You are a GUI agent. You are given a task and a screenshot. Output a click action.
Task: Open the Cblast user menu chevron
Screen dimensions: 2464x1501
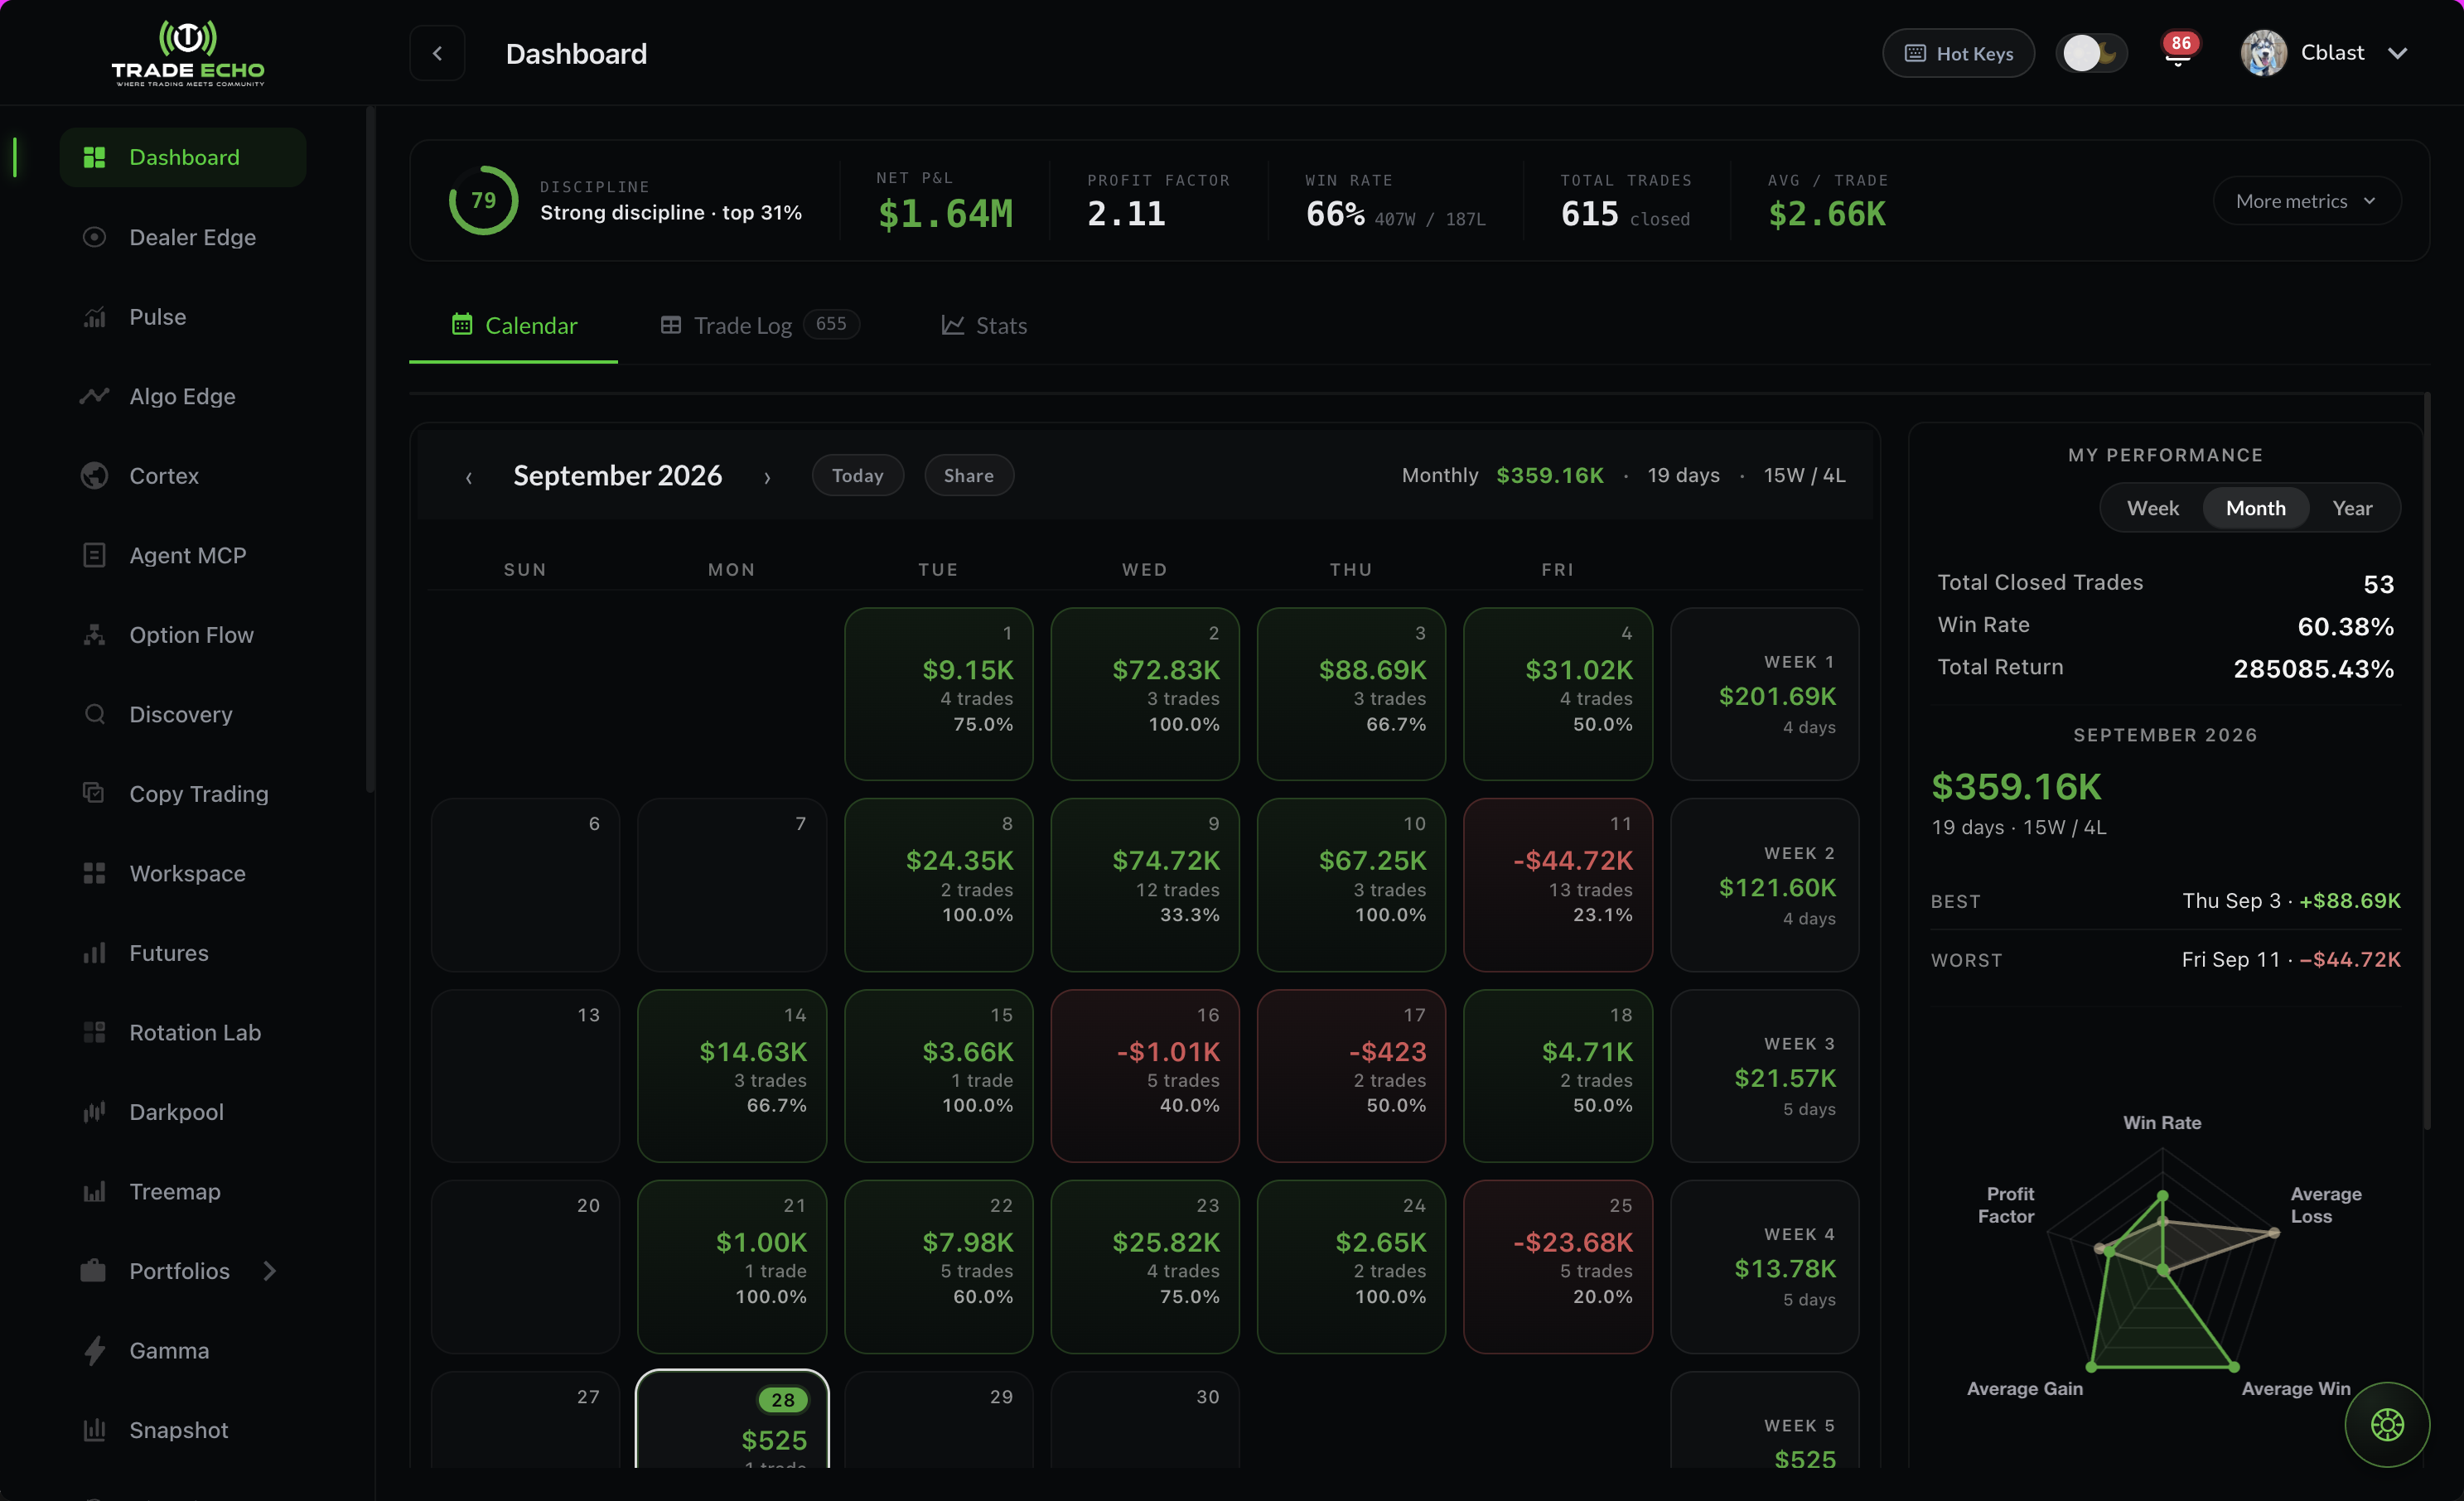(2397, 53)
